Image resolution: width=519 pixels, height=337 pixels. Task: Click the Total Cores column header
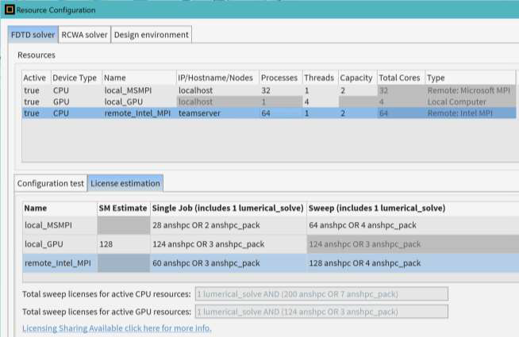[x=401, y=78]
